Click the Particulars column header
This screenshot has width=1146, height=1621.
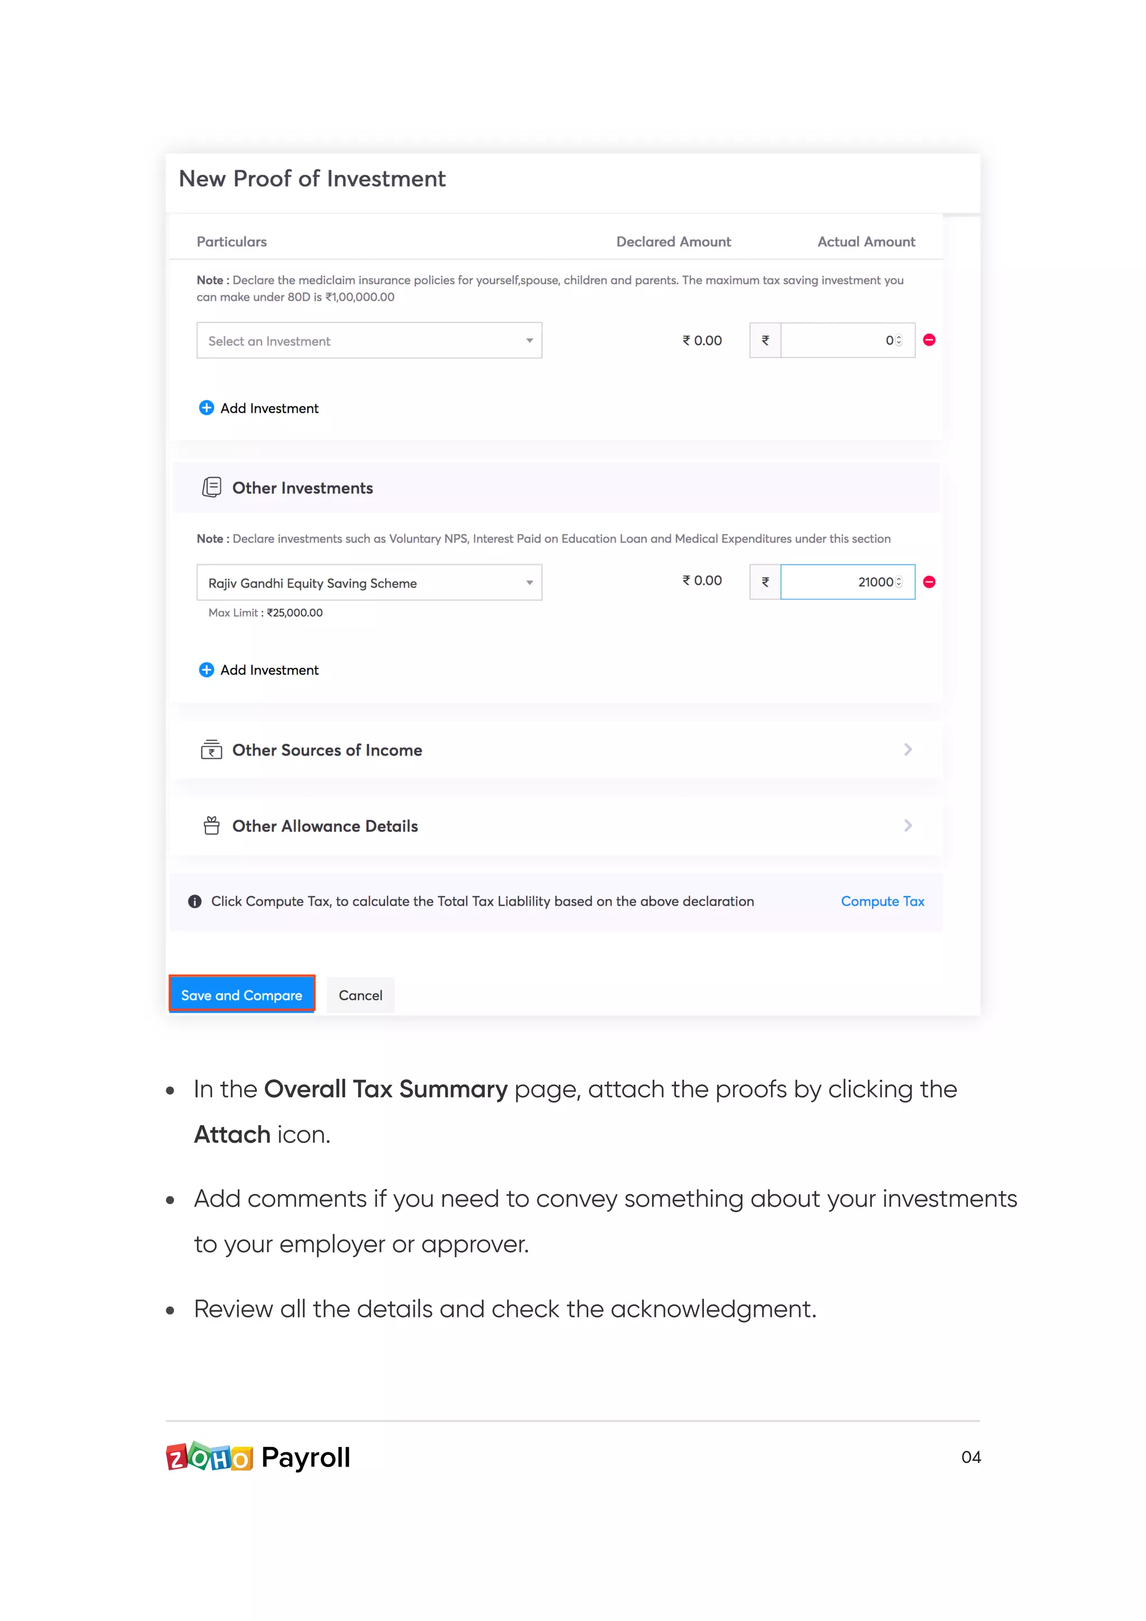[x=232, y=241]
